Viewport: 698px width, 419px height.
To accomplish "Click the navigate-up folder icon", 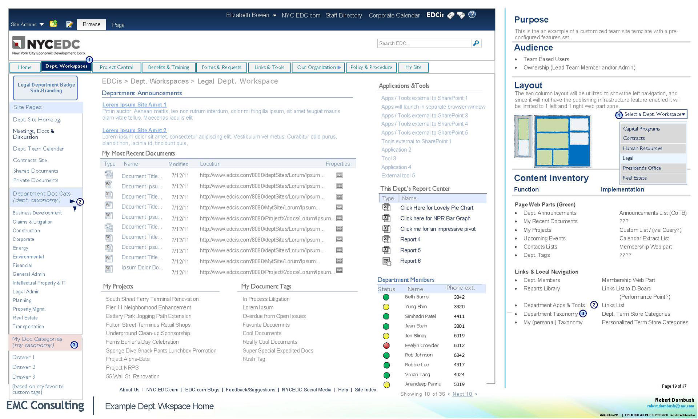I will tap(53, 24).
